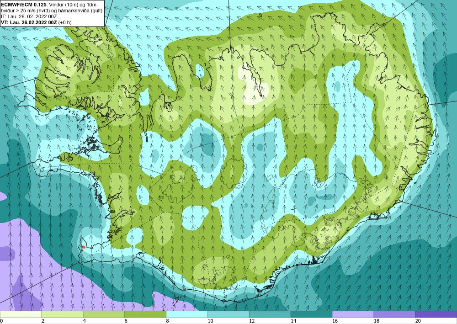Screen dimensions: 457x324
Task: Click the 'ECMWF/ECM 0.125' title text
Action: coord(24,5)
